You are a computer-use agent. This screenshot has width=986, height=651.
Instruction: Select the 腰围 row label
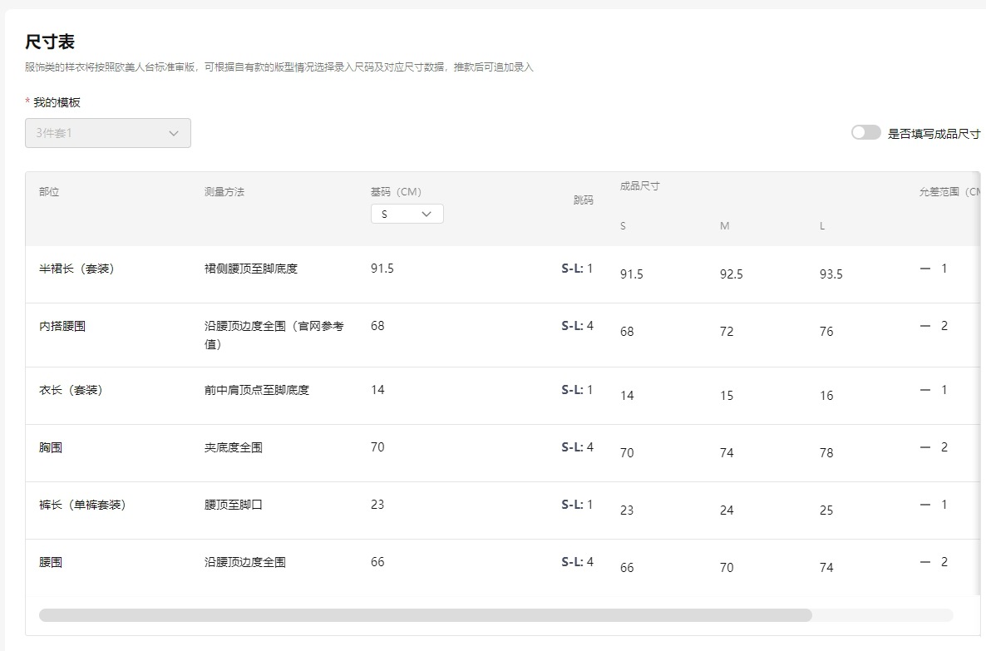tap(51, 562)
